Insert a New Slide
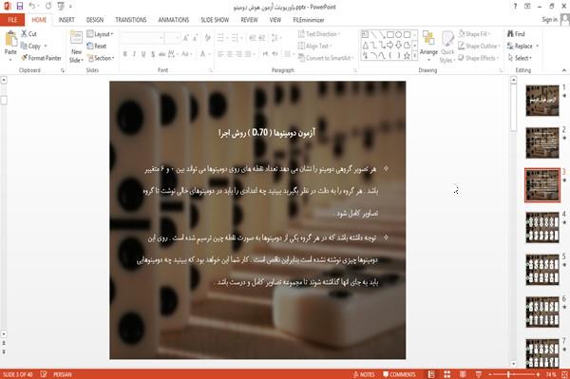 point(76,47)
